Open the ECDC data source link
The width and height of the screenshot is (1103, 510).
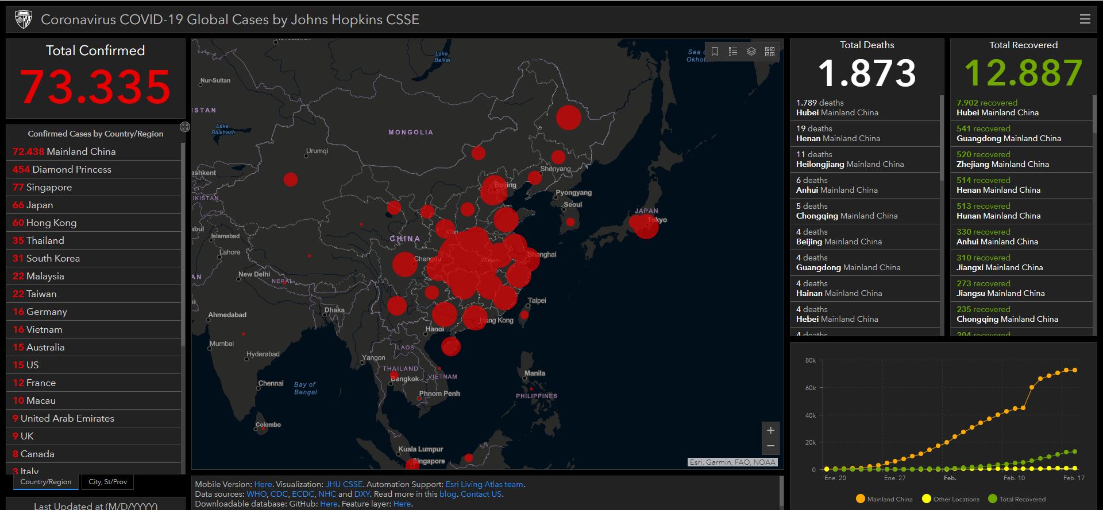tap(303, 494)
